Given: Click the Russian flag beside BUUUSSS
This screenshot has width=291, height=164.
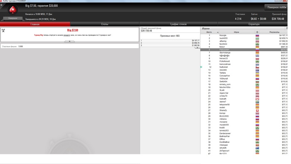Looking at the screenshot, I should tap(257, 116).
